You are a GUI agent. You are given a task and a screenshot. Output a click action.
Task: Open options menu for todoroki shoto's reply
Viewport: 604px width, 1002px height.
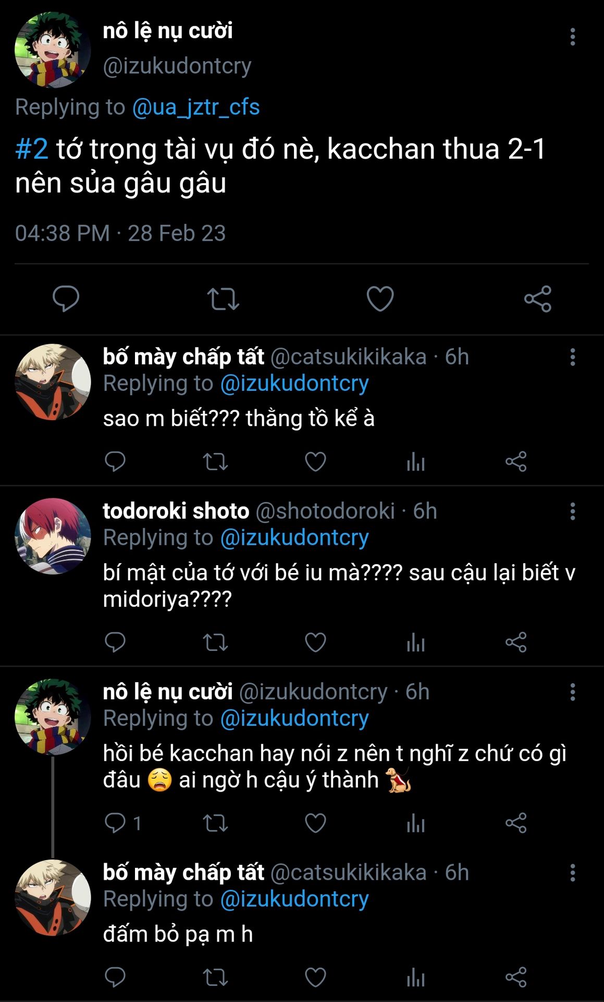click(x=572, y=511)
